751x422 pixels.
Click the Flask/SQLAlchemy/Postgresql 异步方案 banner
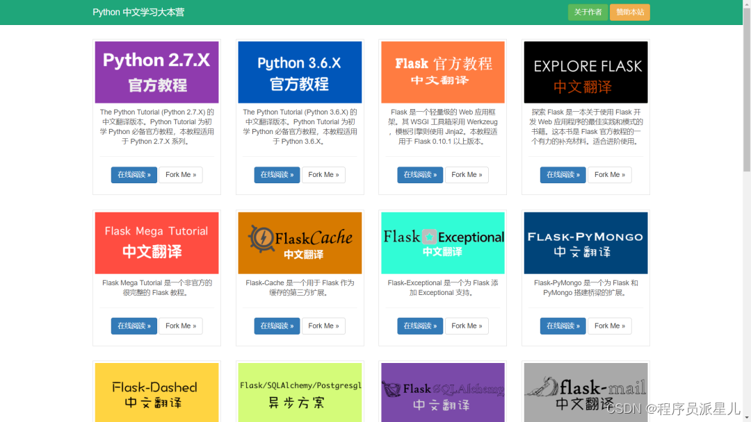tap(300, 392)
